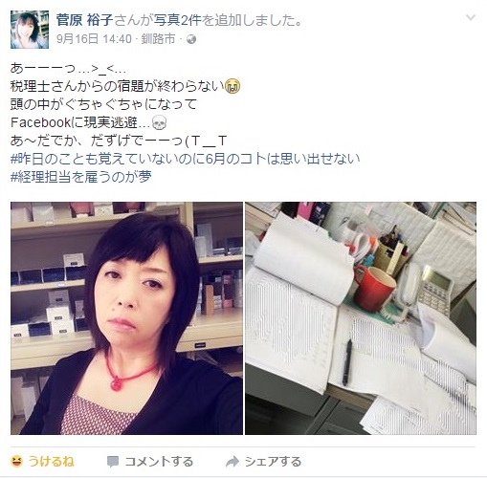Open the post options chevron menu

click(471, 17)
